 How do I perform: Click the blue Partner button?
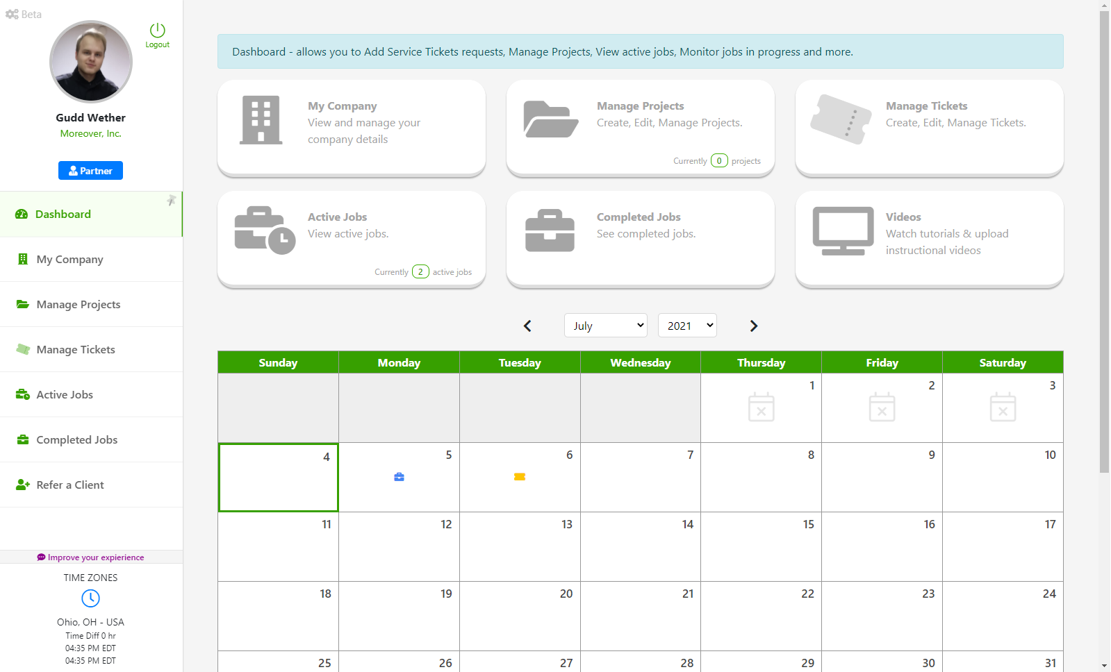(x=90, y=171)
